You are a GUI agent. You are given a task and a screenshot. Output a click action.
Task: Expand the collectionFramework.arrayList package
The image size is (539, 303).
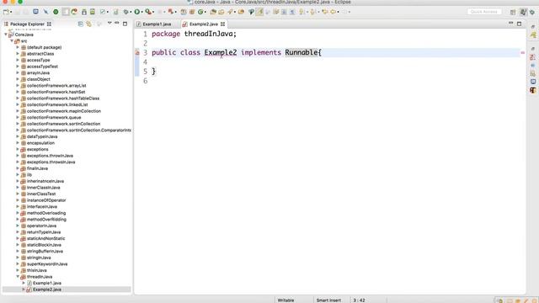tap(18, 86)
